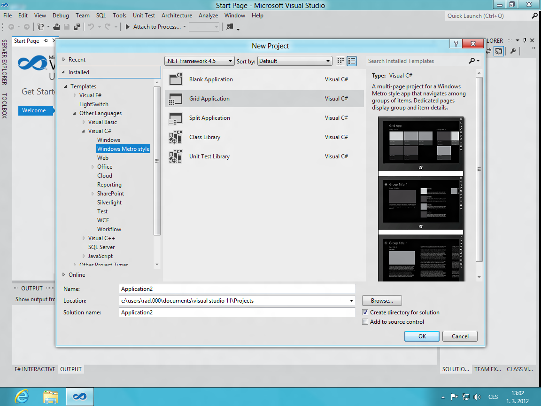Click the help question mark in New Project dialog
The width and height of the screenshot is (541, 406).
[456, 44]
